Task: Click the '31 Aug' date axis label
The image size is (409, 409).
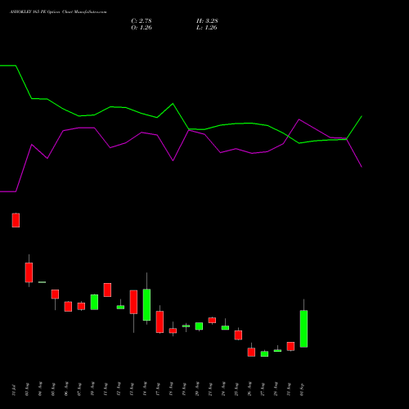Action: click(x=289, y=389)
